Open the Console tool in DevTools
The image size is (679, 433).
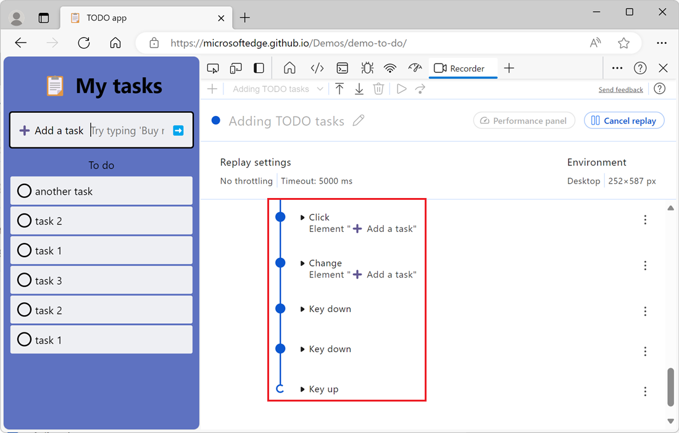point(343,68)
